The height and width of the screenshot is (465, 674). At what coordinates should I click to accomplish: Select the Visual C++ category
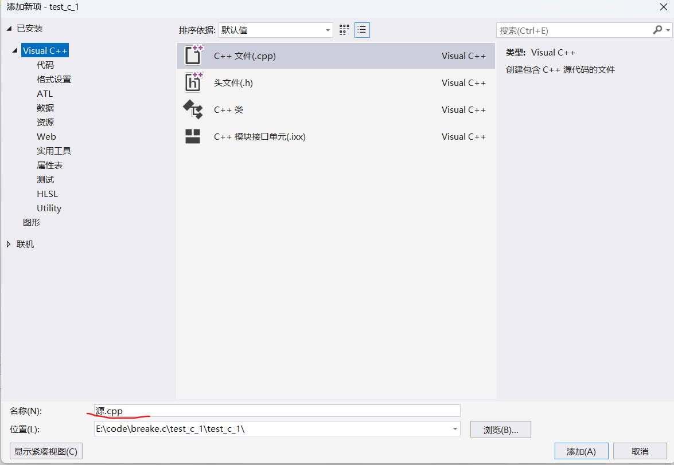tap(45, 50)
